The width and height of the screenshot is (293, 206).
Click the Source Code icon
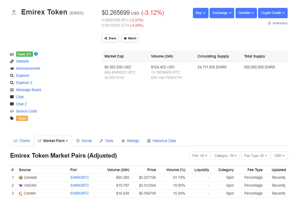(12, 111)
